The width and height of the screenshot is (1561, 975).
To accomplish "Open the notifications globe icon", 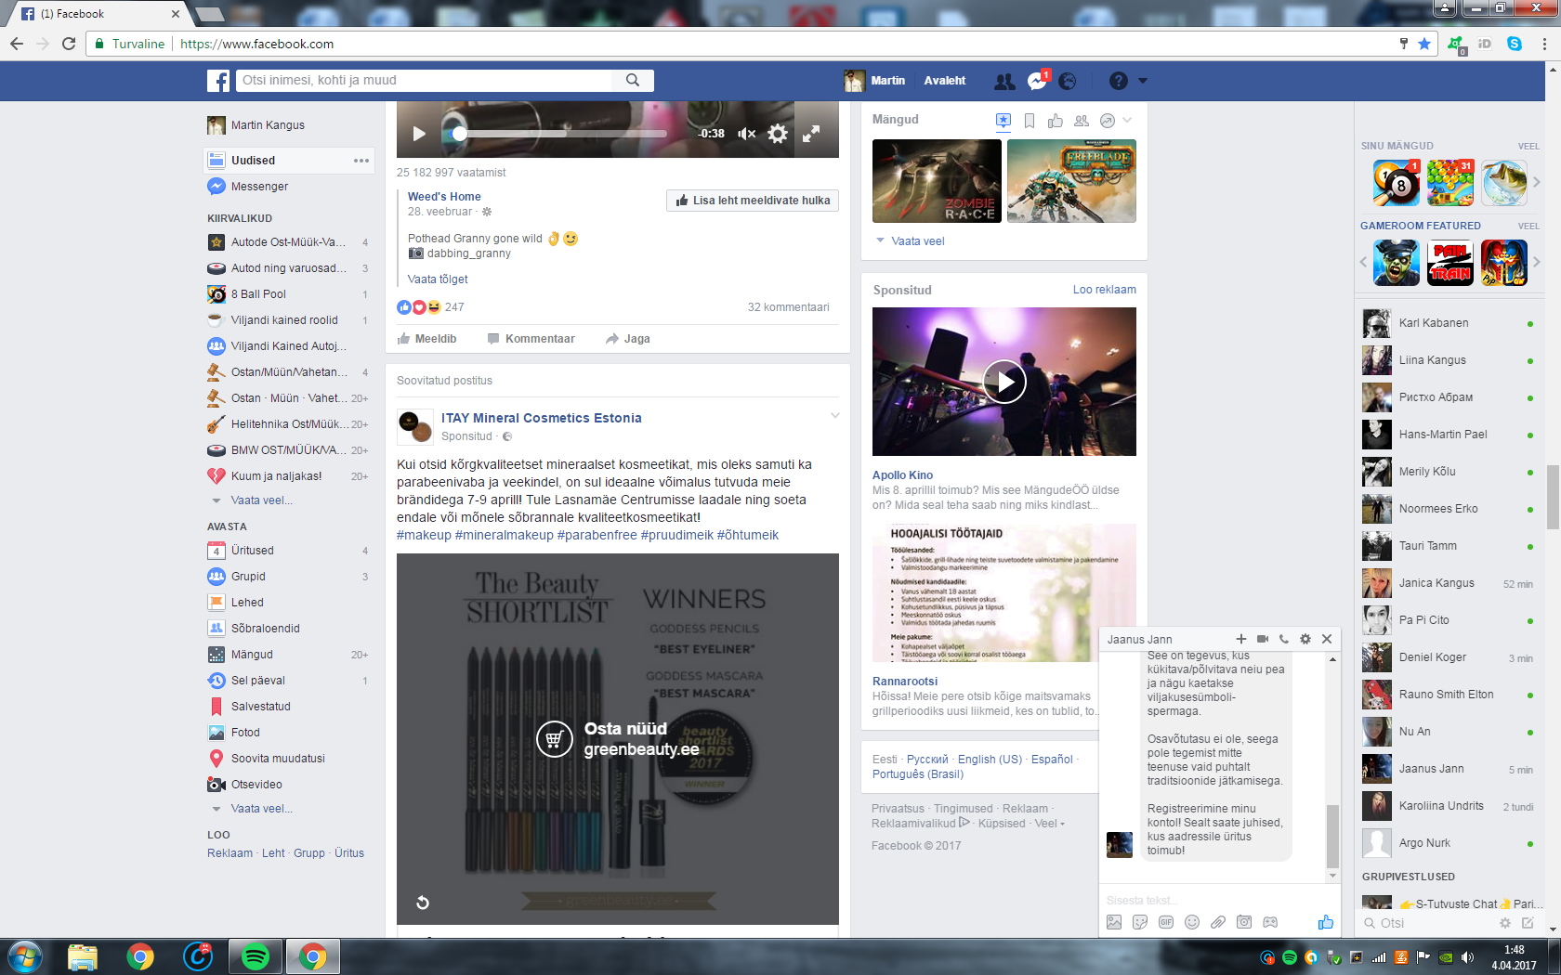I will pos(1068,82).
